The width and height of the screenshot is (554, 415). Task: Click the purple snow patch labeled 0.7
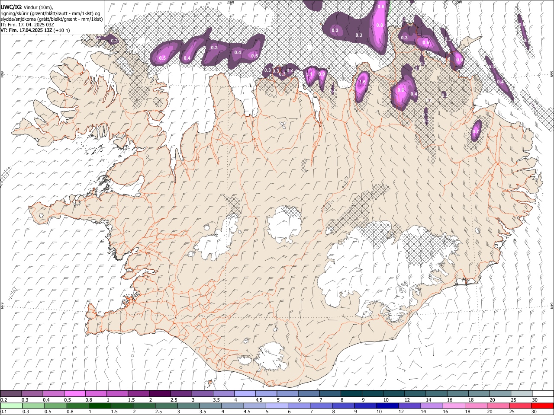tap(476, 130)
